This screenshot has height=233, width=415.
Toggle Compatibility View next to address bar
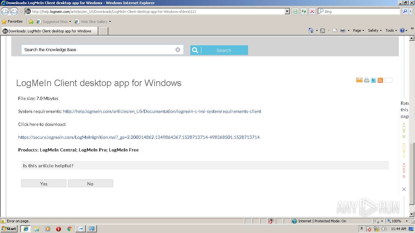coord(295,11)
